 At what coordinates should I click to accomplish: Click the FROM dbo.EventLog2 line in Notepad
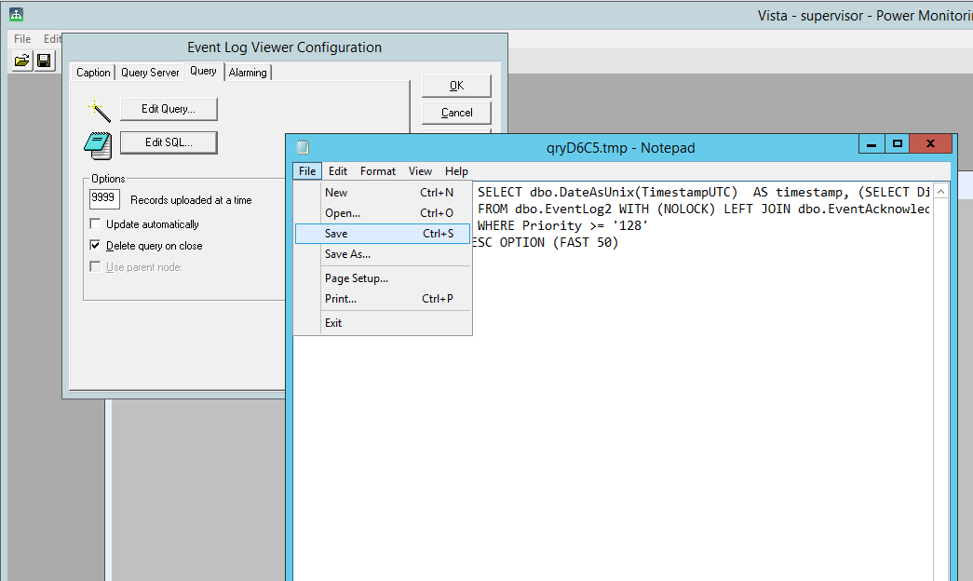704,209
